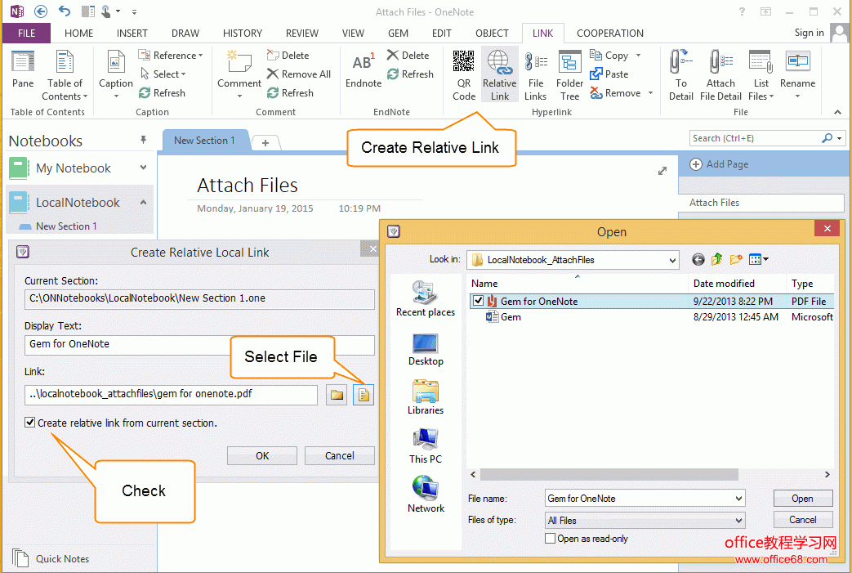Viewport: 852px width, 573px height.
Task: Select the Attach File Detail icon
Action: click(x=720, y=74)
